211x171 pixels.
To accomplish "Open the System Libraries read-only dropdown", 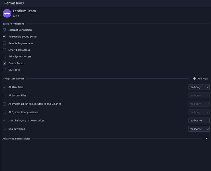I will tap(199, 104).
